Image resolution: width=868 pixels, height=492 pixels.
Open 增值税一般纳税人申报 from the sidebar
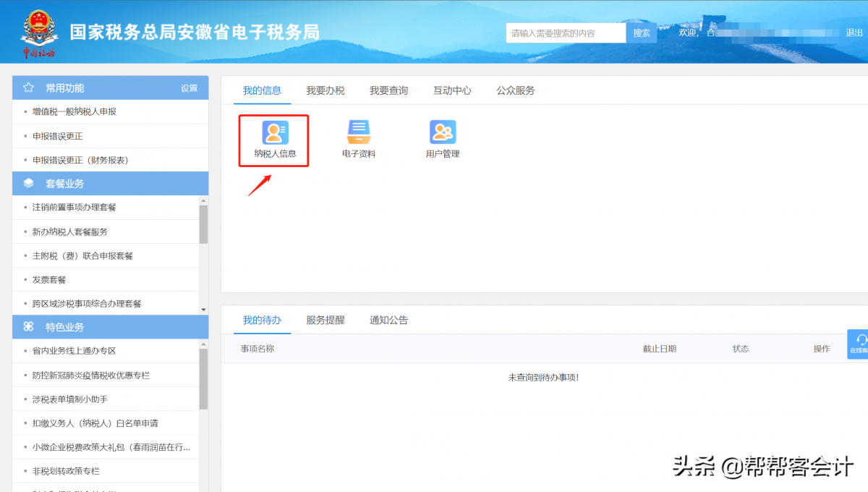[x=75, y=111]
